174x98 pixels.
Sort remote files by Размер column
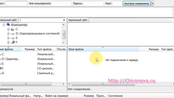[149, 49]
